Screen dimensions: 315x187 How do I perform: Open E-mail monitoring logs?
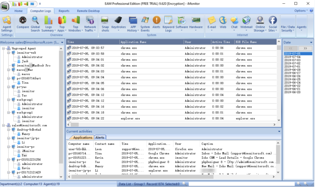[212, 23]
